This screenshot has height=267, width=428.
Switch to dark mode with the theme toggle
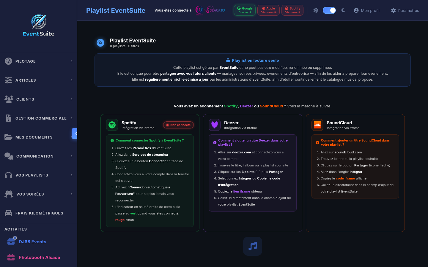pyautogui.click(x=329, y=10)
